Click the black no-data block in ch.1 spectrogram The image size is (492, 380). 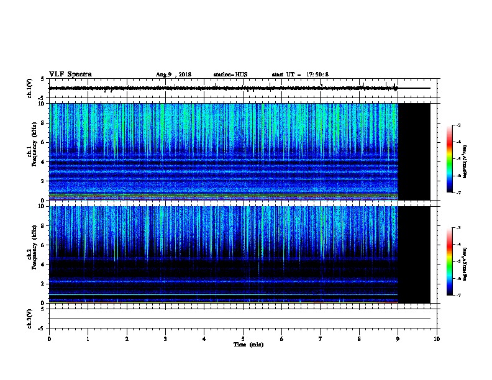(414, 152)
